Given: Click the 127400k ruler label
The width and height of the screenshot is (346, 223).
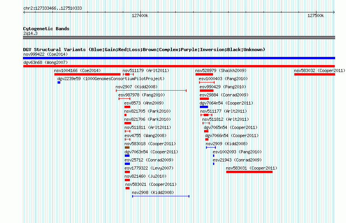Looking at the screenshot, I should [140, 15].
